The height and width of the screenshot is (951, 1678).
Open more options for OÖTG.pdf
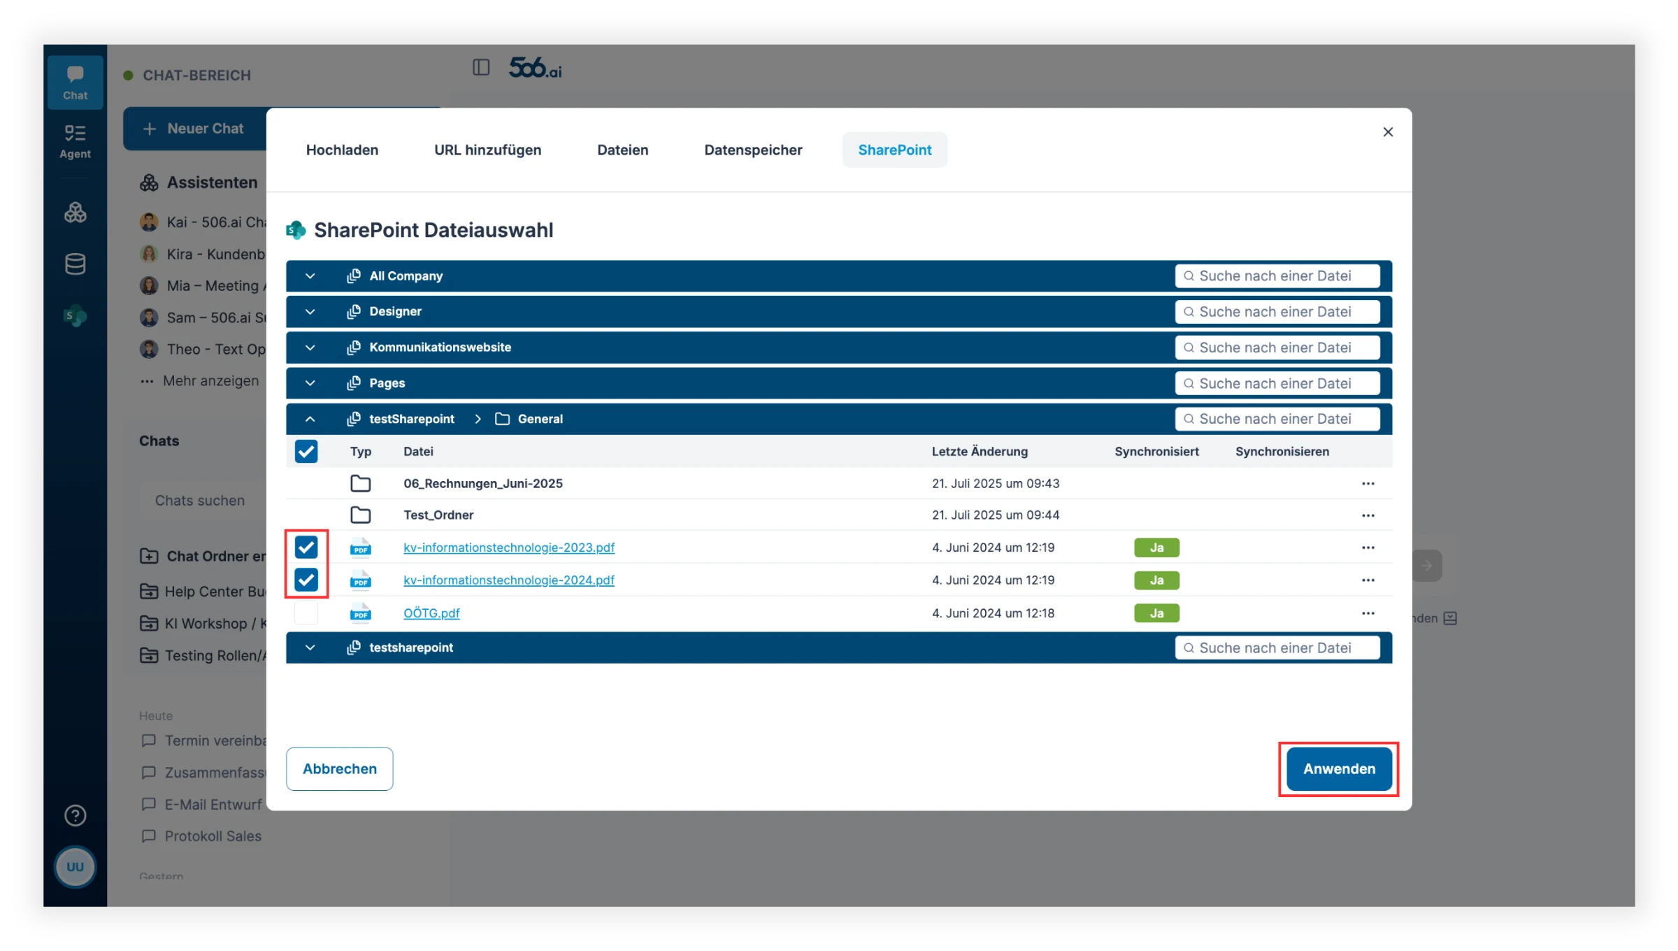click(x=1368, y=613)
